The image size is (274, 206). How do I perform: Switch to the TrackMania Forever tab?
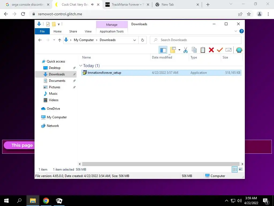[128, 5]
